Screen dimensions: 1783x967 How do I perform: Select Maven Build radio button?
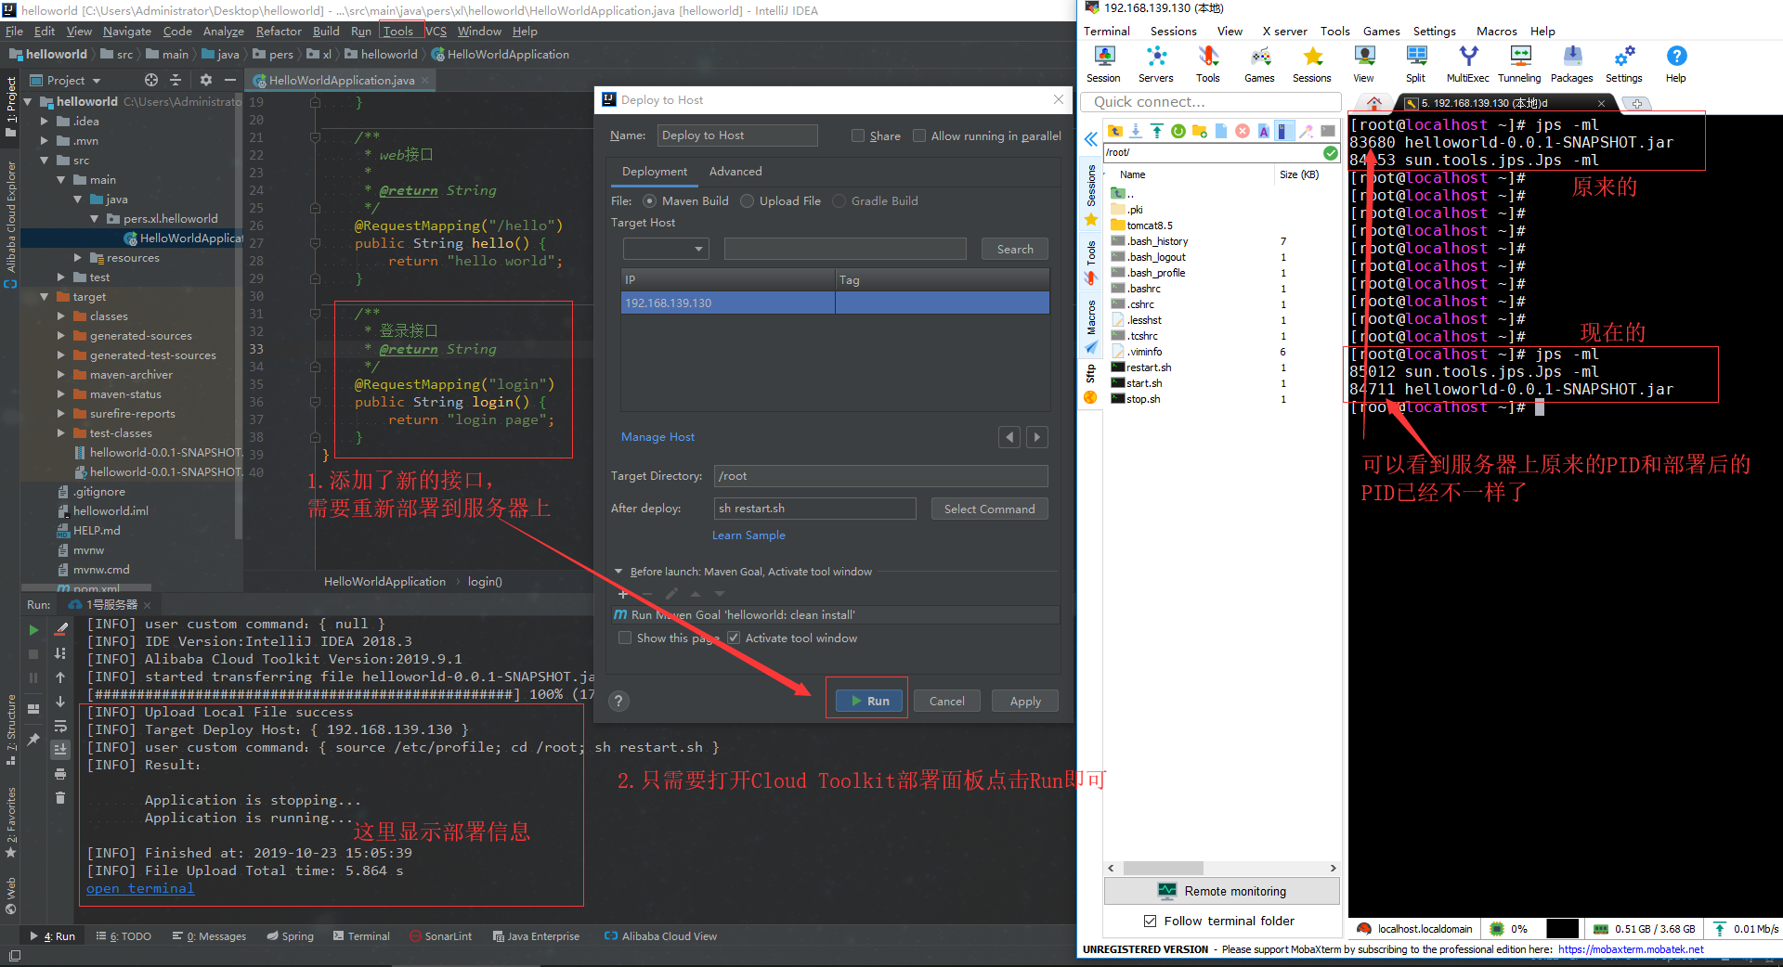pos(649,200)
